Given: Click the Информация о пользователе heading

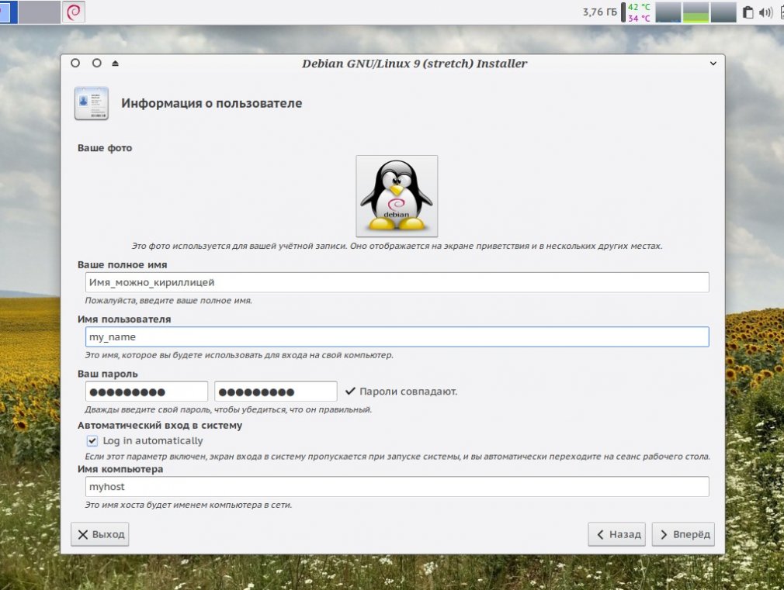Looking at the screenshot, I should 211,103.
